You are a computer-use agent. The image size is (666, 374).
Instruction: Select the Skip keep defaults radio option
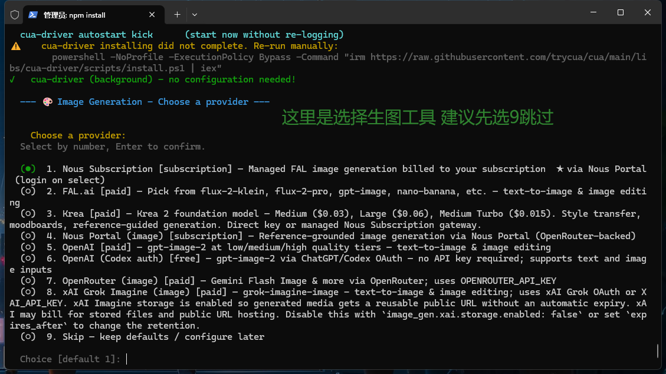28,337
